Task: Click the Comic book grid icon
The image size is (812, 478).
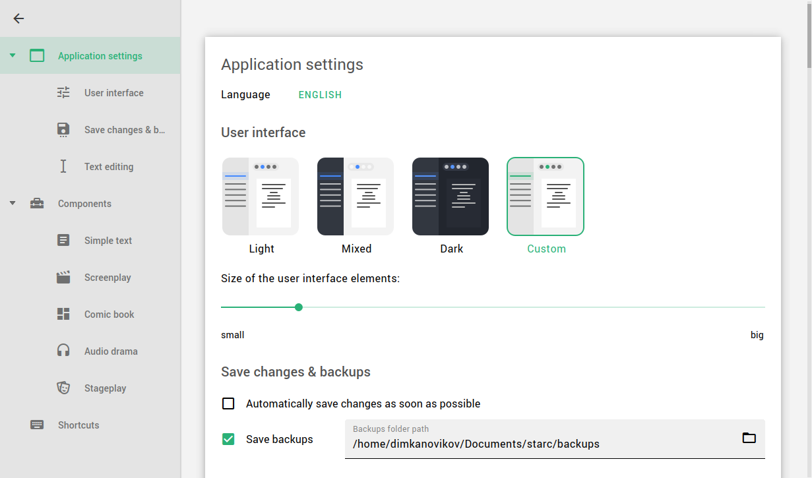Action: [x=63, y=314]
